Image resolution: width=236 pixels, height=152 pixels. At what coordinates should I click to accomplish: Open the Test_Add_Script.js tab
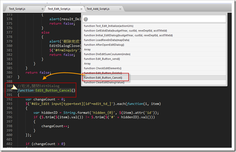[98, 9]
